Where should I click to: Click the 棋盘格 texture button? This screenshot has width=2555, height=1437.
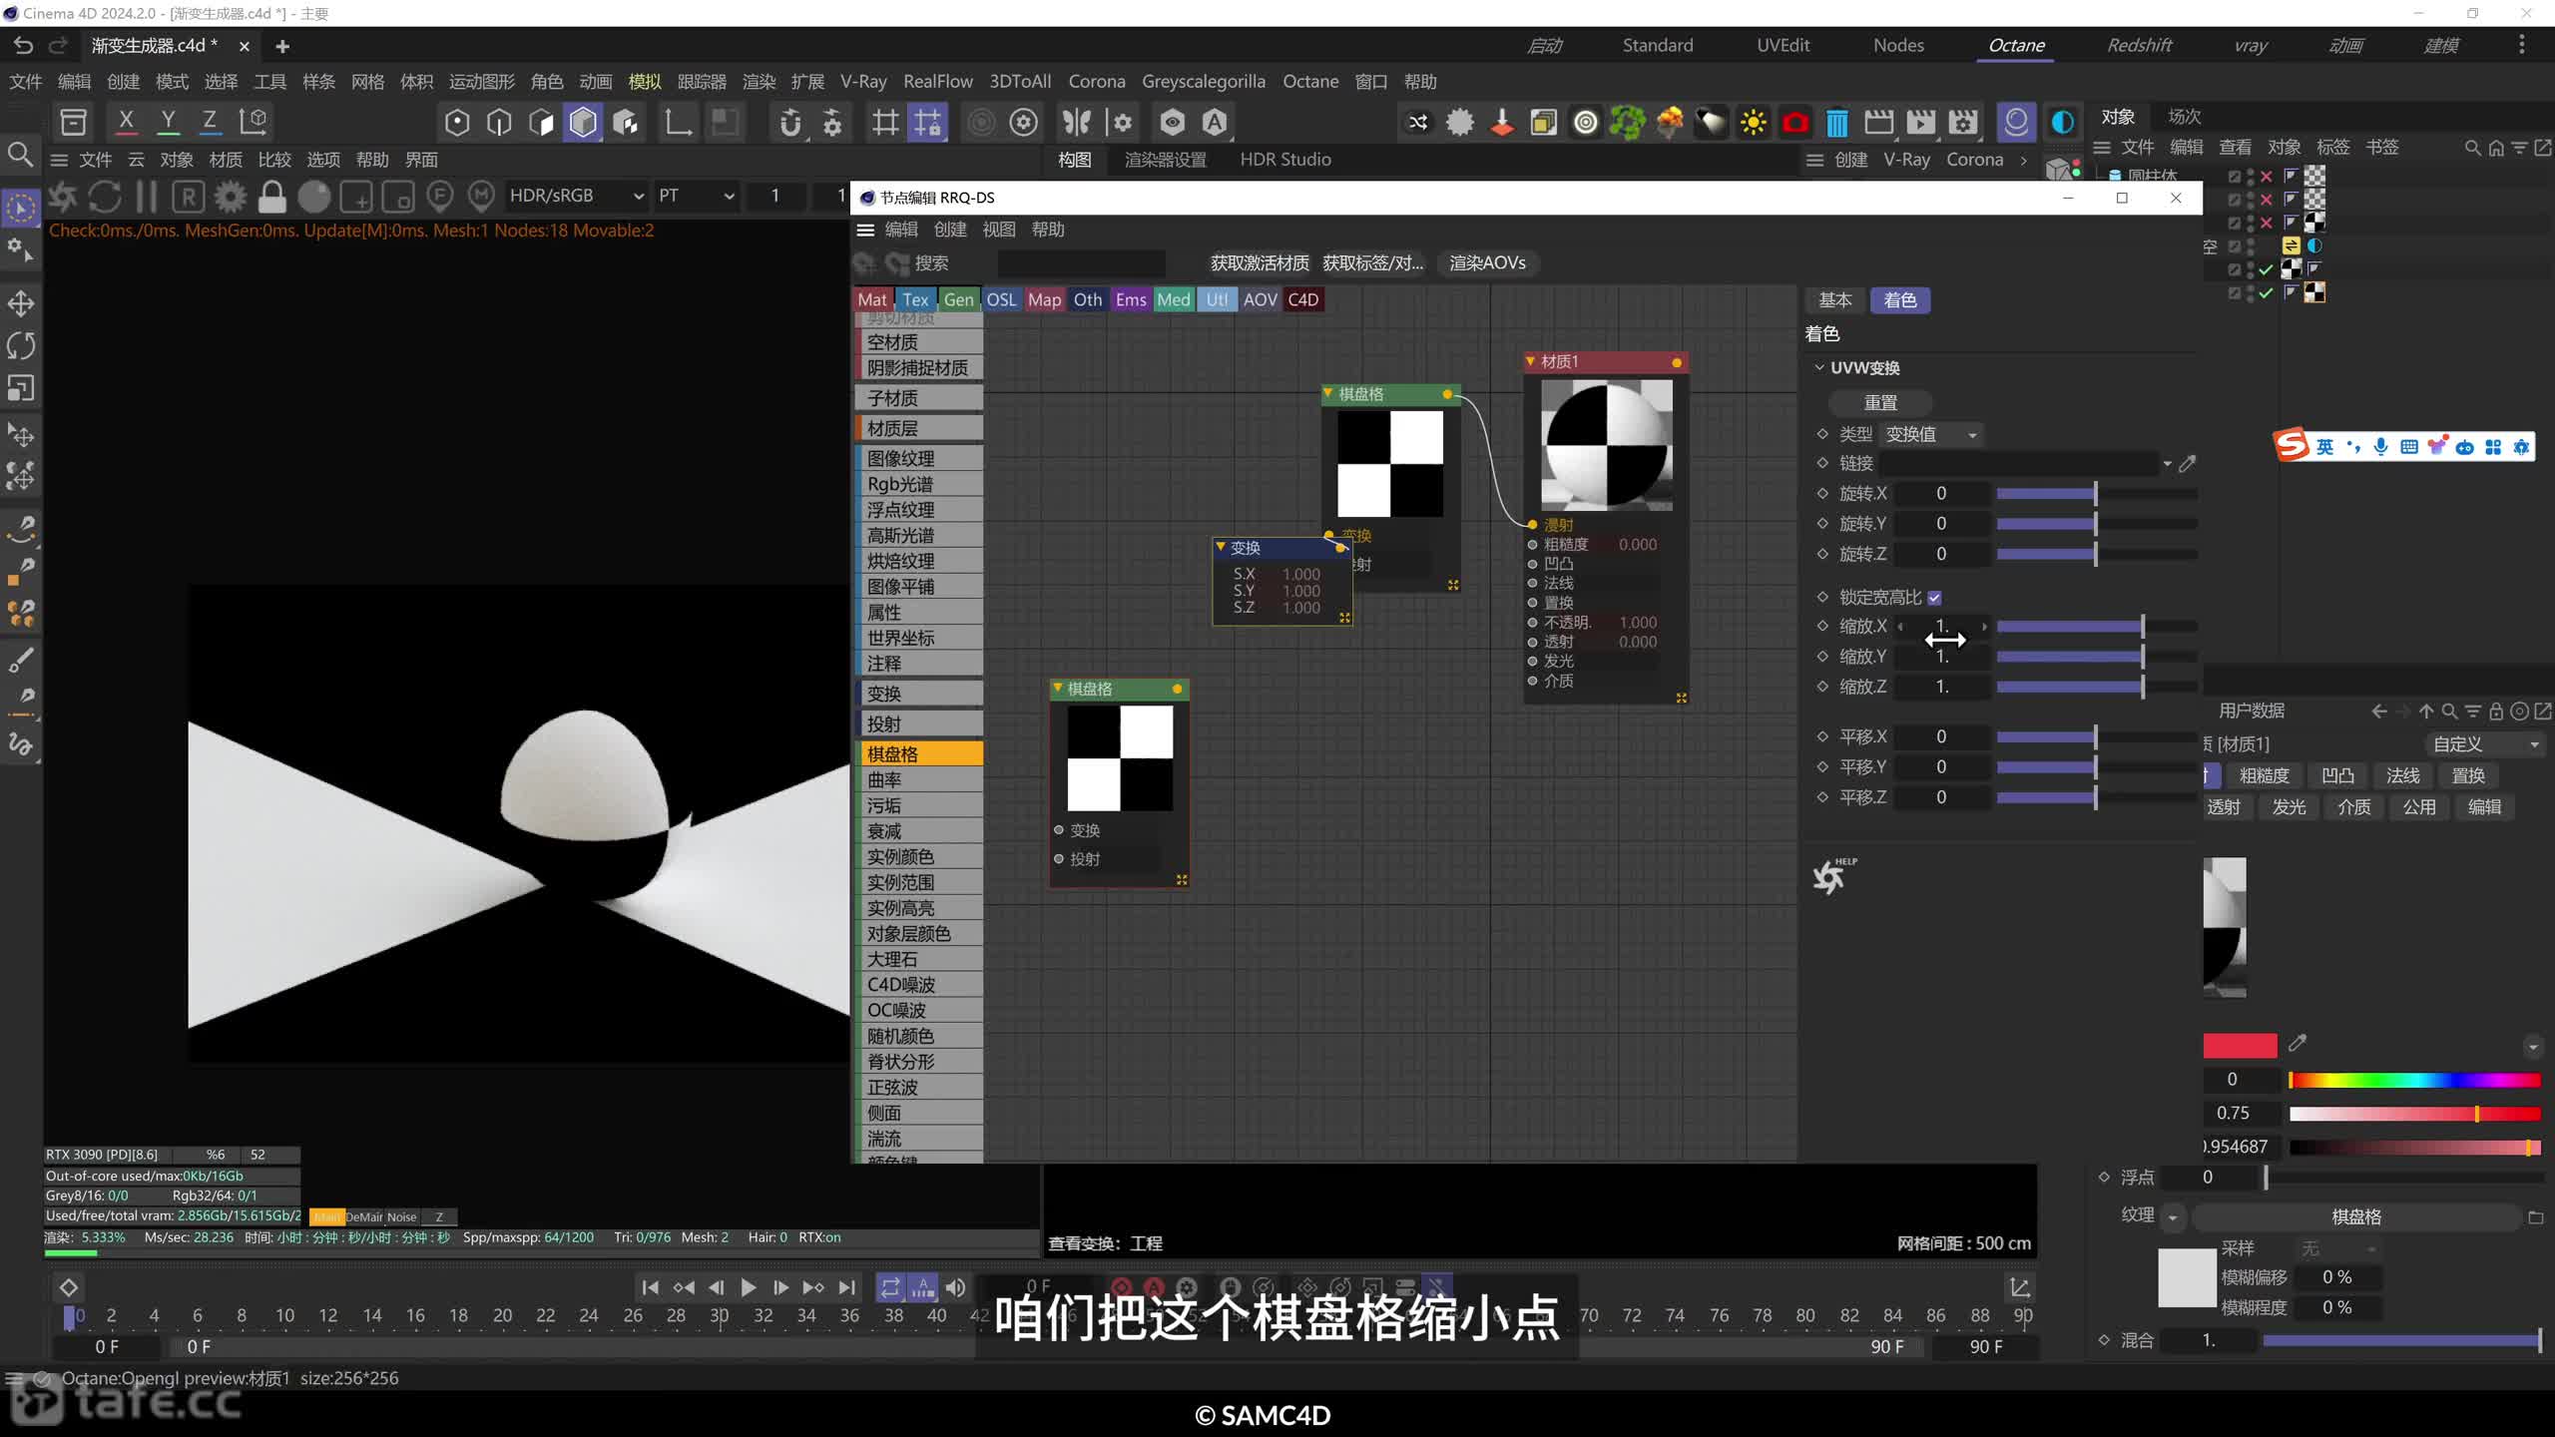2355,1217
